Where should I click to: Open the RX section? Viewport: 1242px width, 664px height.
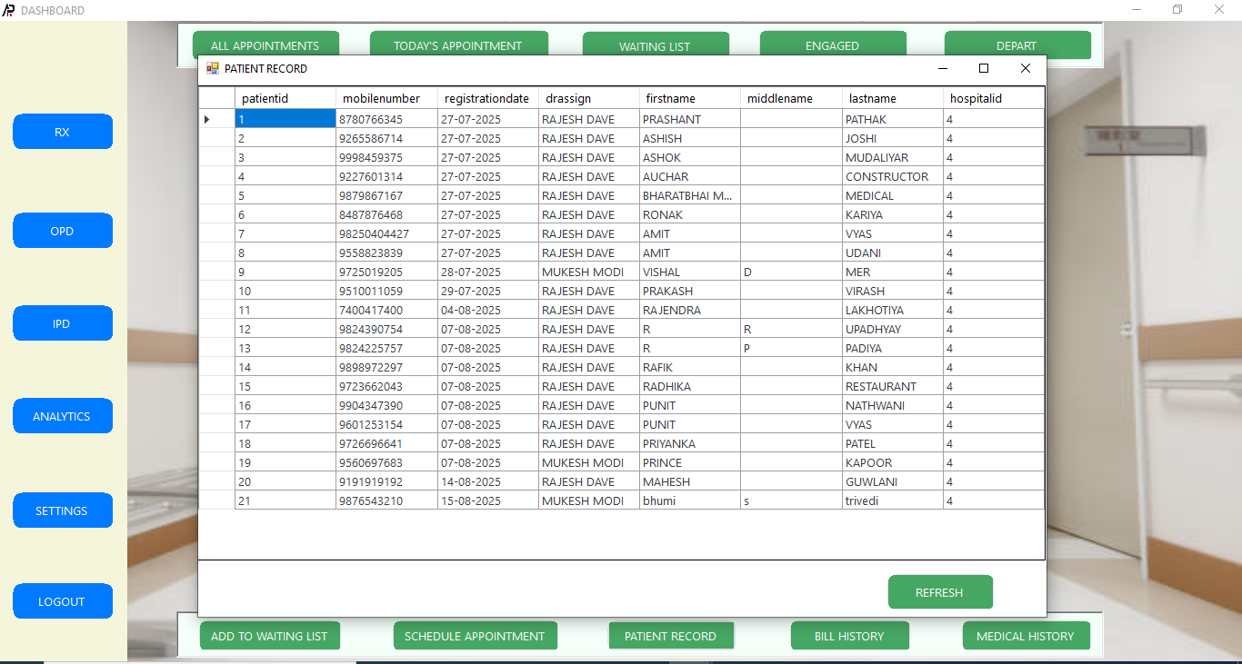point(62,132)
